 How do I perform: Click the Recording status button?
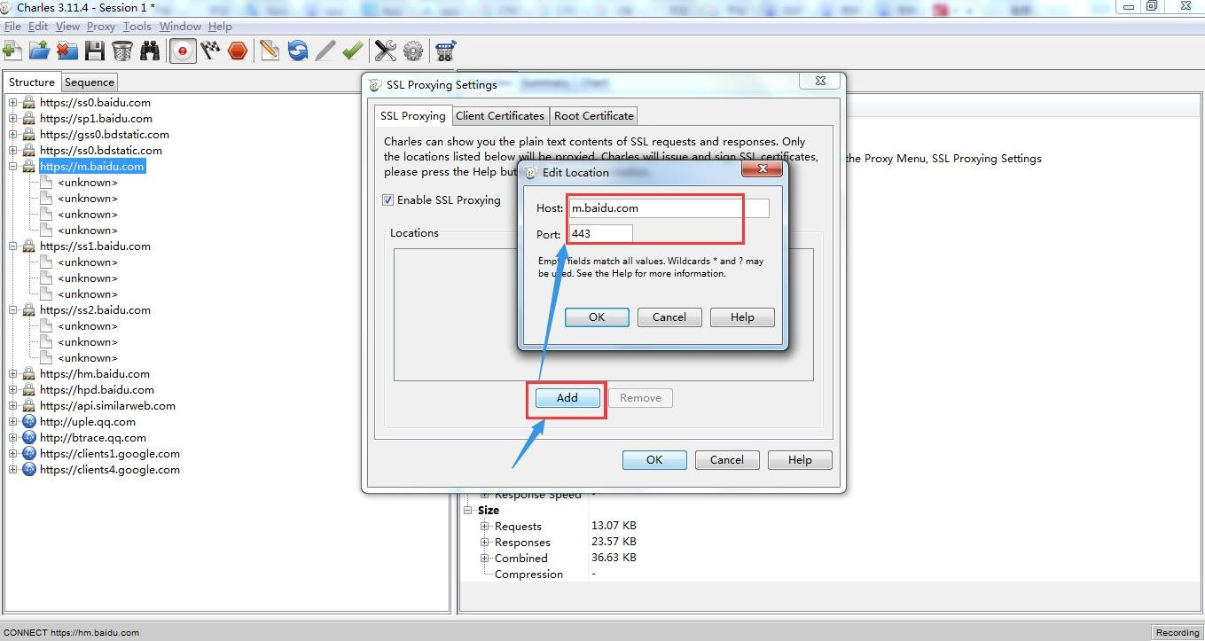click(1178, 632)
